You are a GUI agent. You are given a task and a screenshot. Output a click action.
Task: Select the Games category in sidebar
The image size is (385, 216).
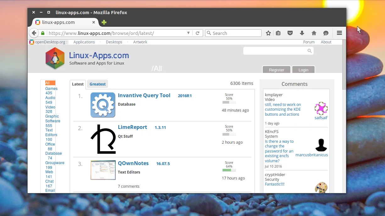pos(51,89)
